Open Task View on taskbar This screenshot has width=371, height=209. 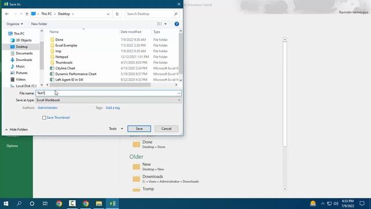(45, 204)
